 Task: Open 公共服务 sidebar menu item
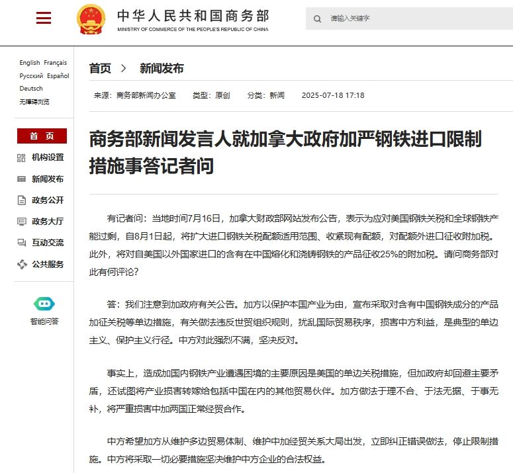[48, 264]
